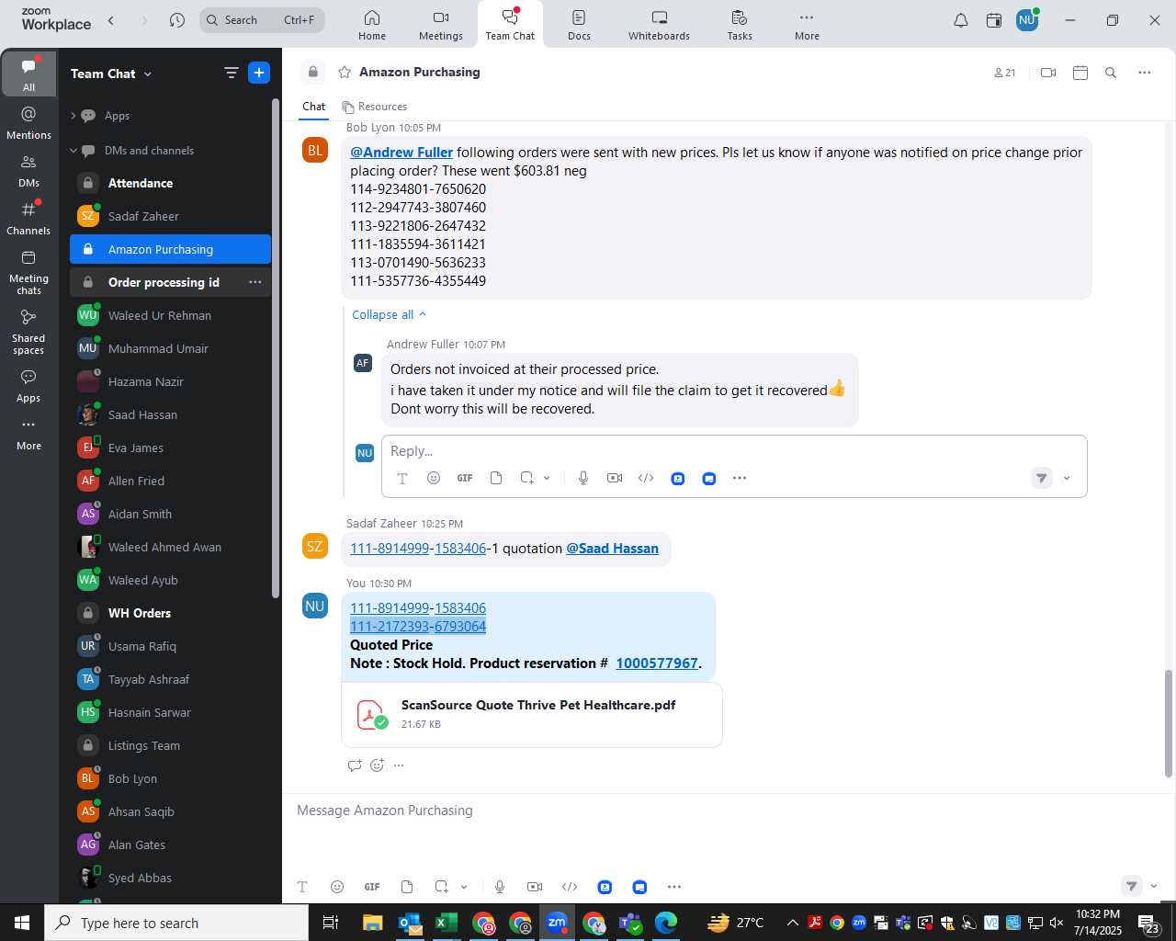
Task: Click the Search box at top
Action: click(x=262, y=20)
